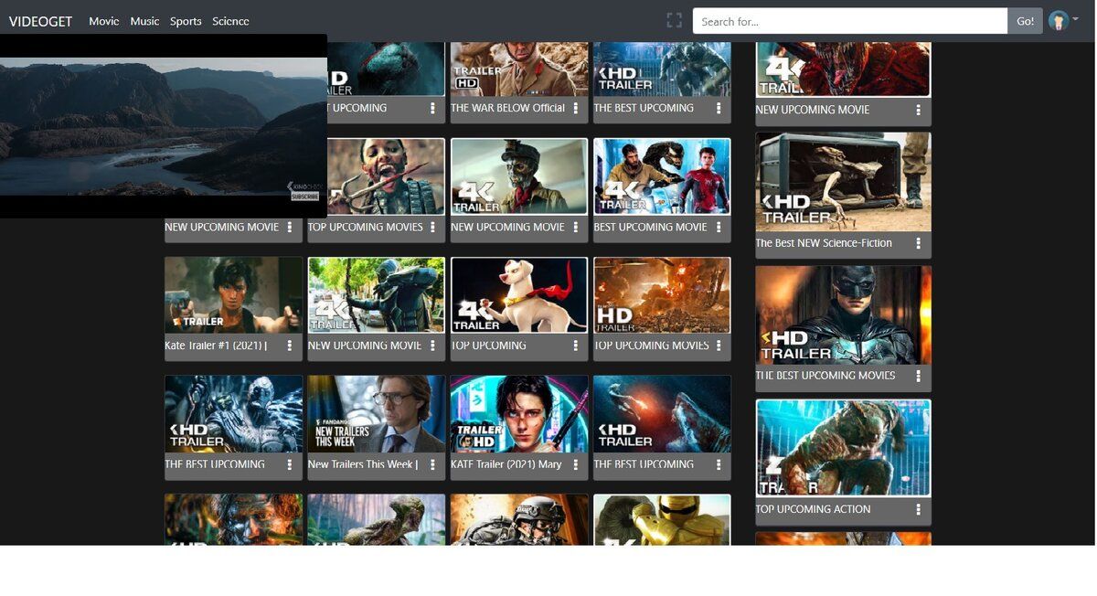Open three-dot menu on white dog TOP UPCOMING card
The height and width of the screenshot is (596, 1097).
pyautogui.click(x=576, y=346)
